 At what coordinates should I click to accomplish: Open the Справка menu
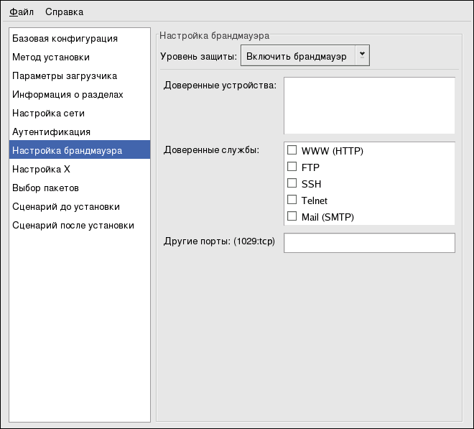coord(64,11)
